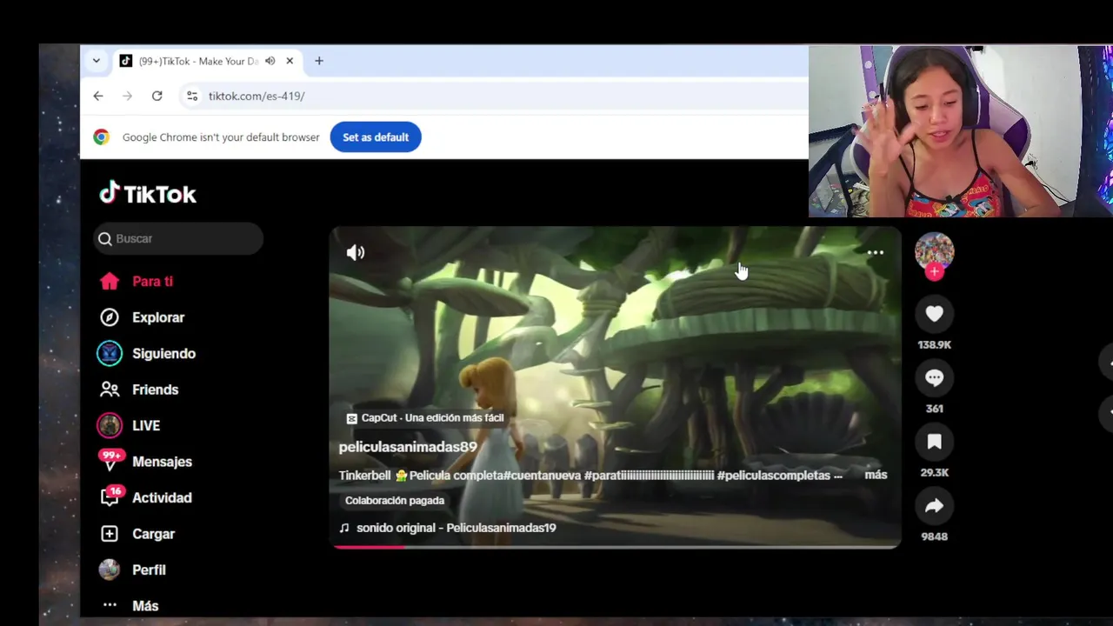Open the creator's avatar thumbnail
The image size is (1113, 626).
935,251
